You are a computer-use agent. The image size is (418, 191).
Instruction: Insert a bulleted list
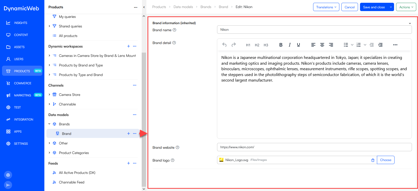[346, 45]
